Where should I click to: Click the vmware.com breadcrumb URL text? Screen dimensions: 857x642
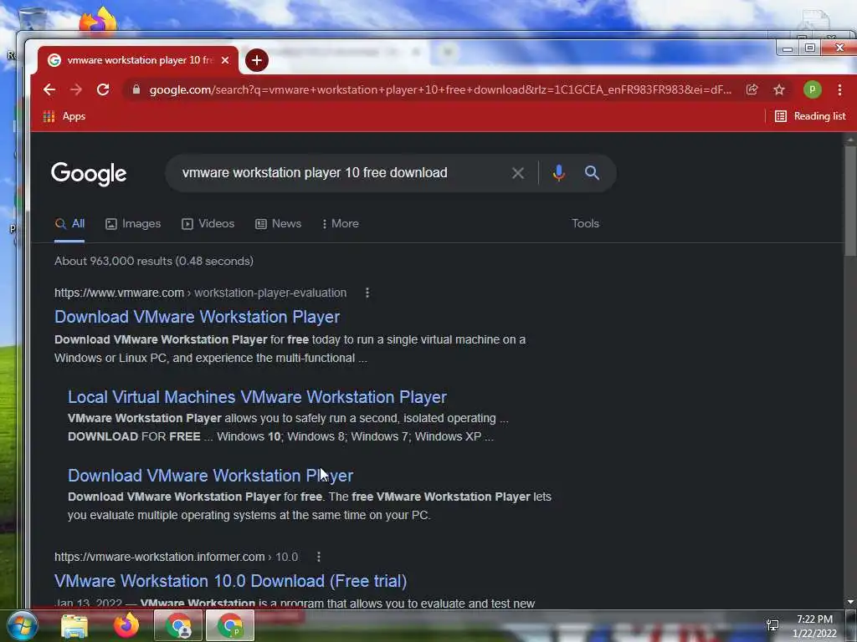(201, 293)
